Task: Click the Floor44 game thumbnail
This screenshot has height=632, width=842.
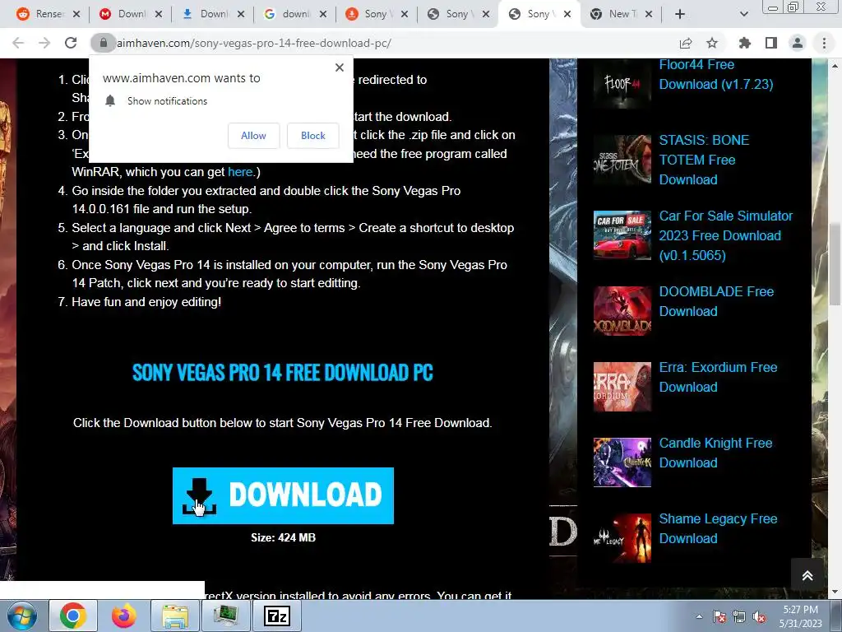Action: coord(622,84)
